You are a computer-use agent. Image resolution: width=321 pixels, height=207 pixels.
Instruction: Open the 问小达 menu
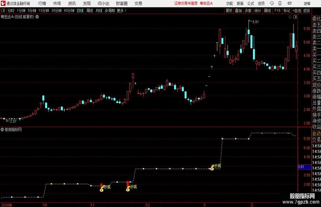(103, 3)
